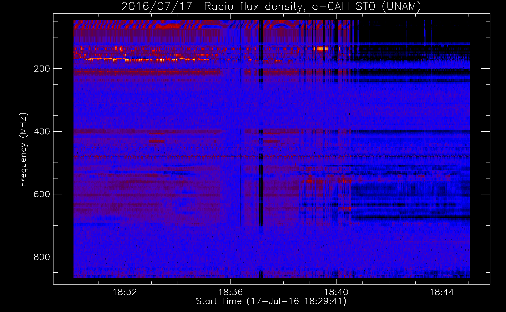Click the 'Start Time (17-Jul-16 18:29:41)' label

[x=271, y=301]
